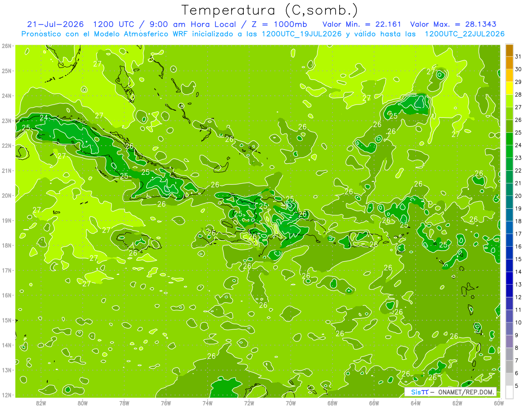Click the blue legend swatch between 16 and 17
This screenshot has width=530, height=409.
coord(509,240)
